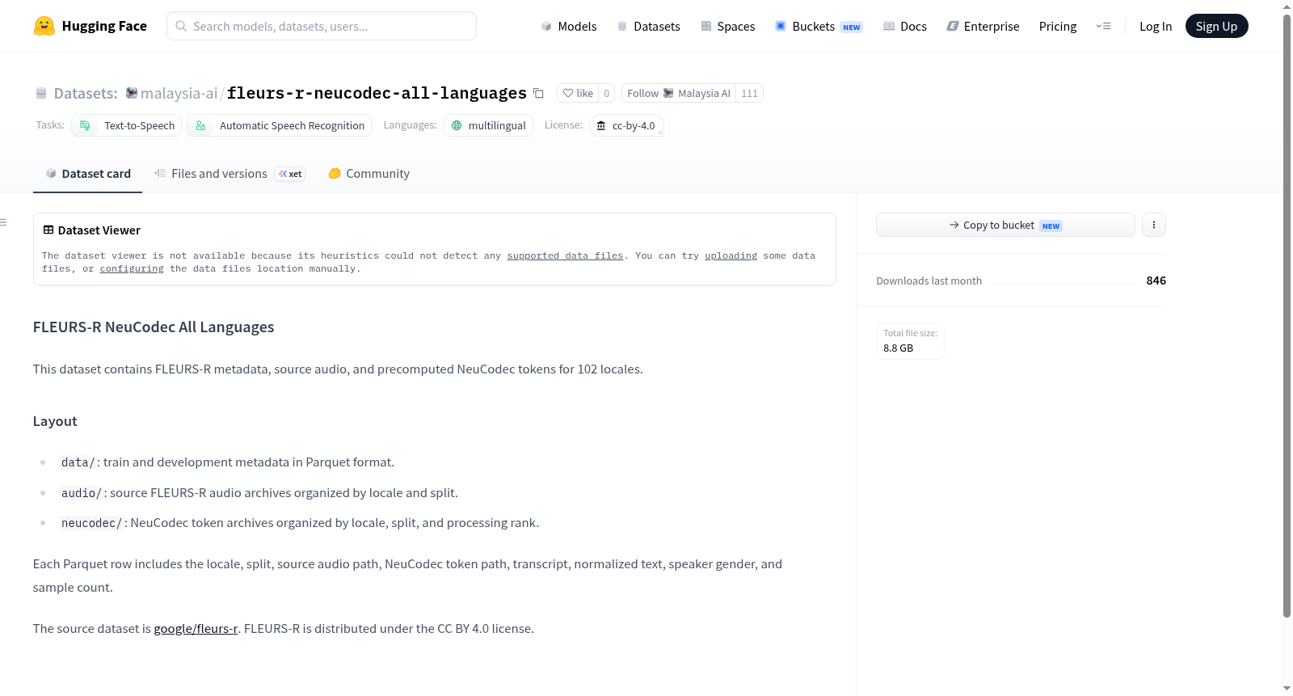The width and height of the screenshot is (1293, 696).
Task: Select the Automatic Speech Recognition tag
Action: [280, 125]
